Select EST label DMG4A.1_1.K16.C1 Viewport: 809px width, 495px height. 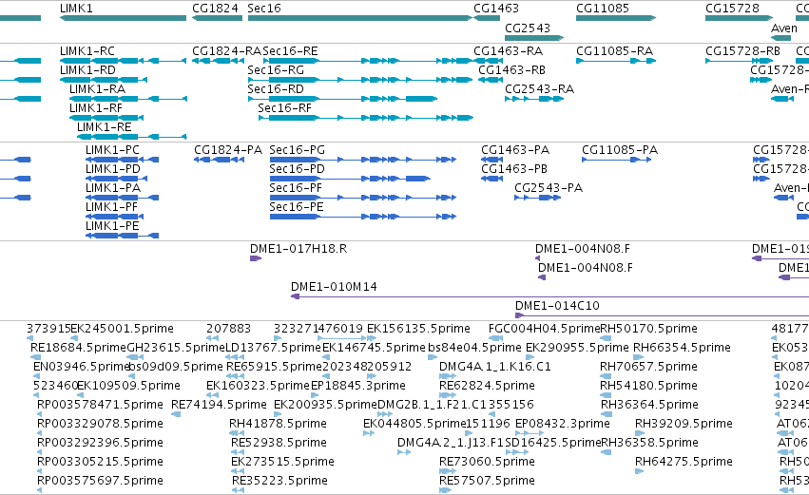click(x=494, y=367)
